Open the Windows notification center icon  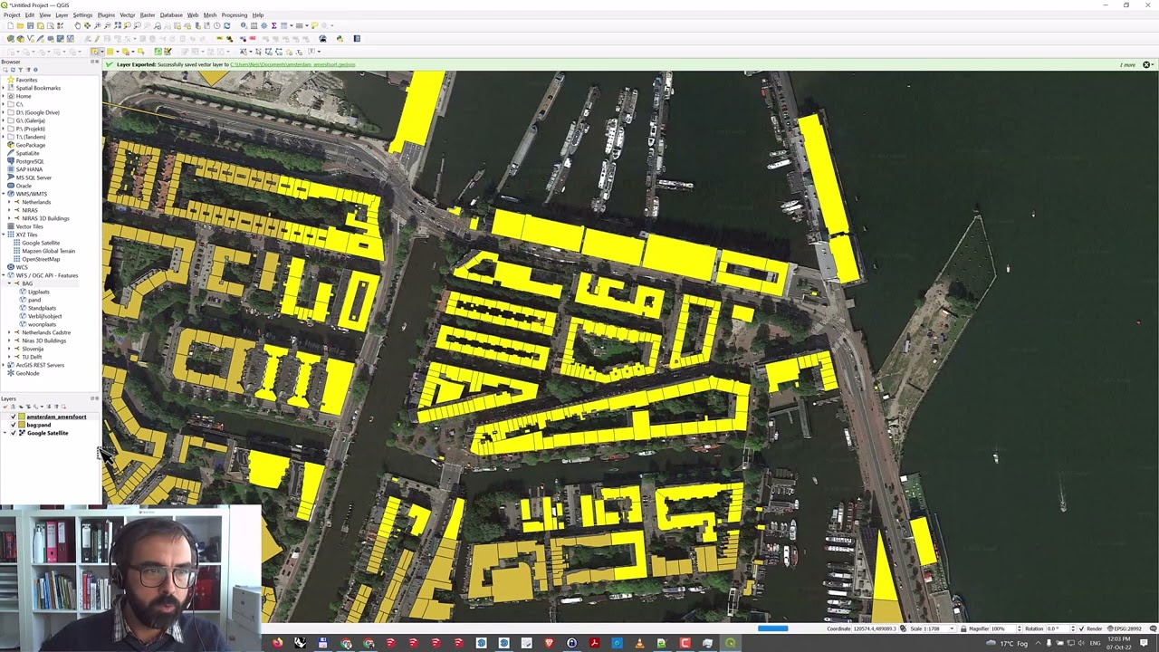[1144, 643]
